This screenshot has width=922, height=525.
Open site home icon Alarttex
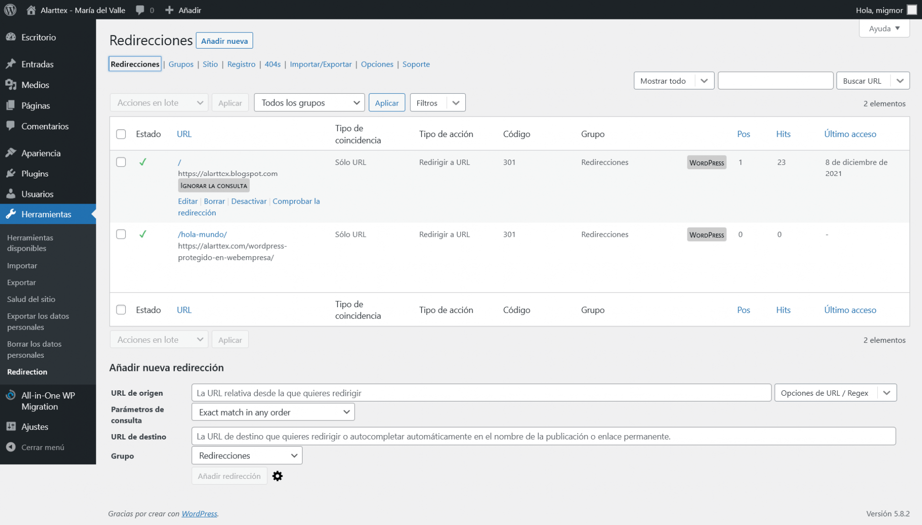pyautogui.click(x=31, y=10)
